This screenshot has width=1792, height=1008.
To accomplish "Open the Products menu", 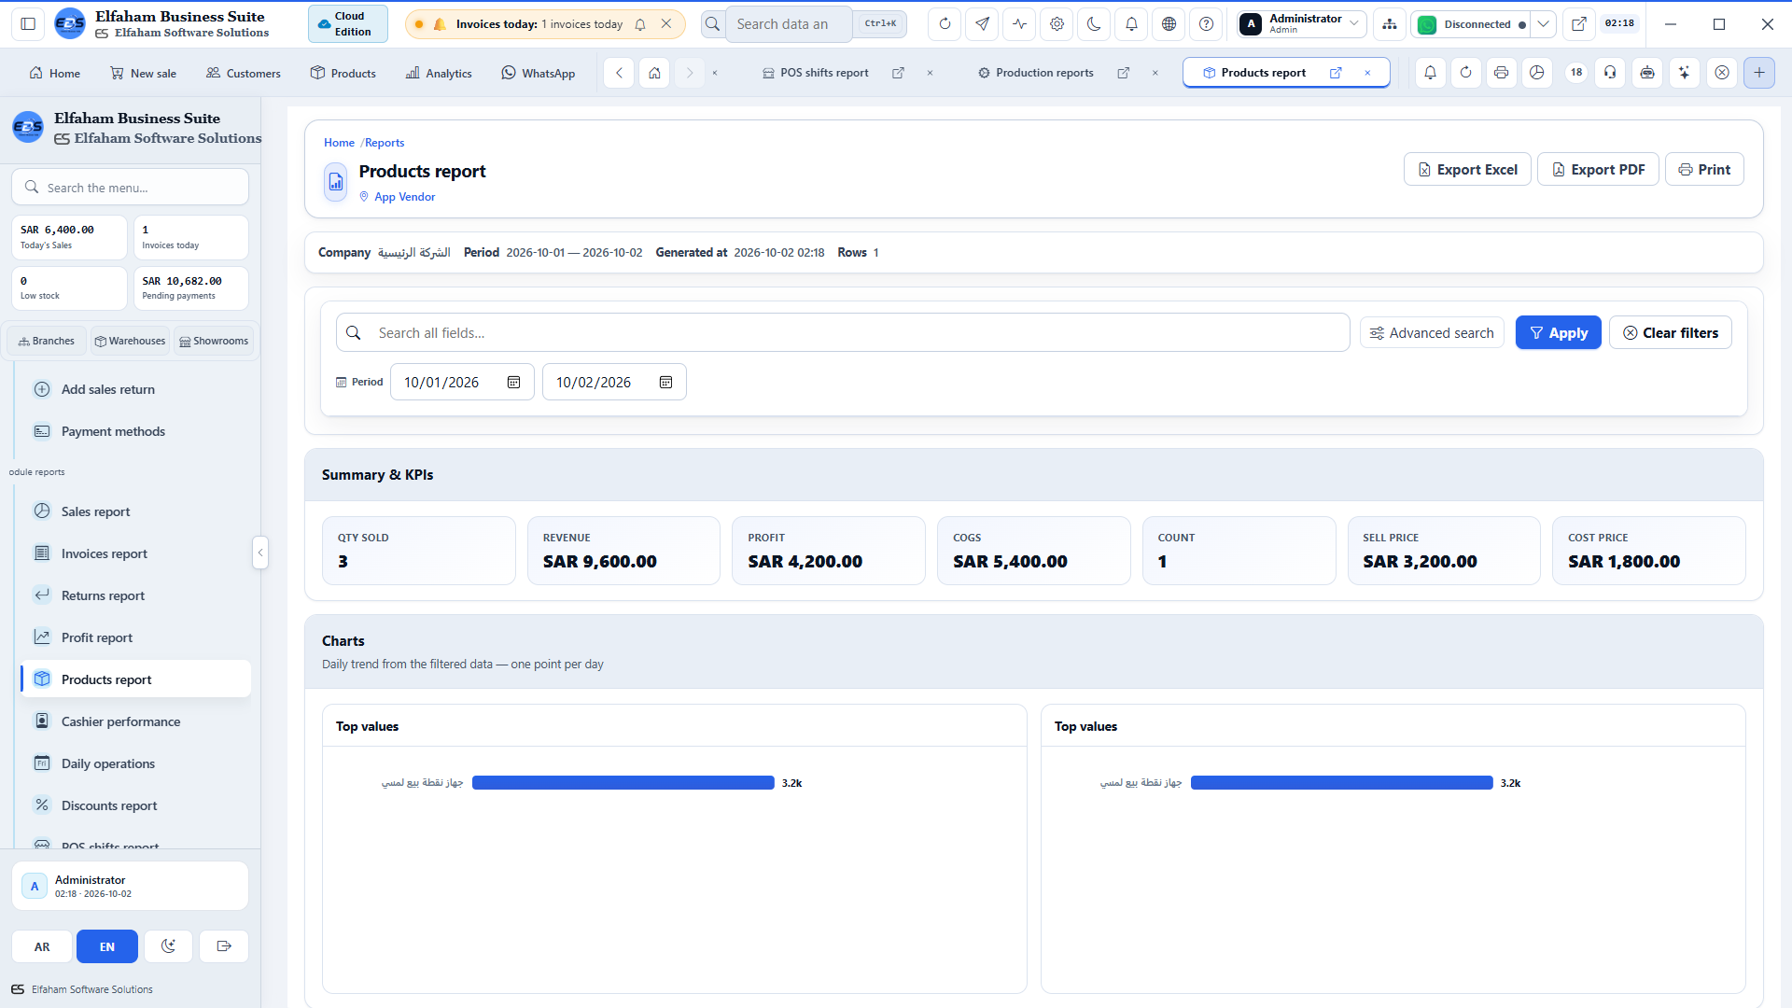I will (x=343, y=73).
